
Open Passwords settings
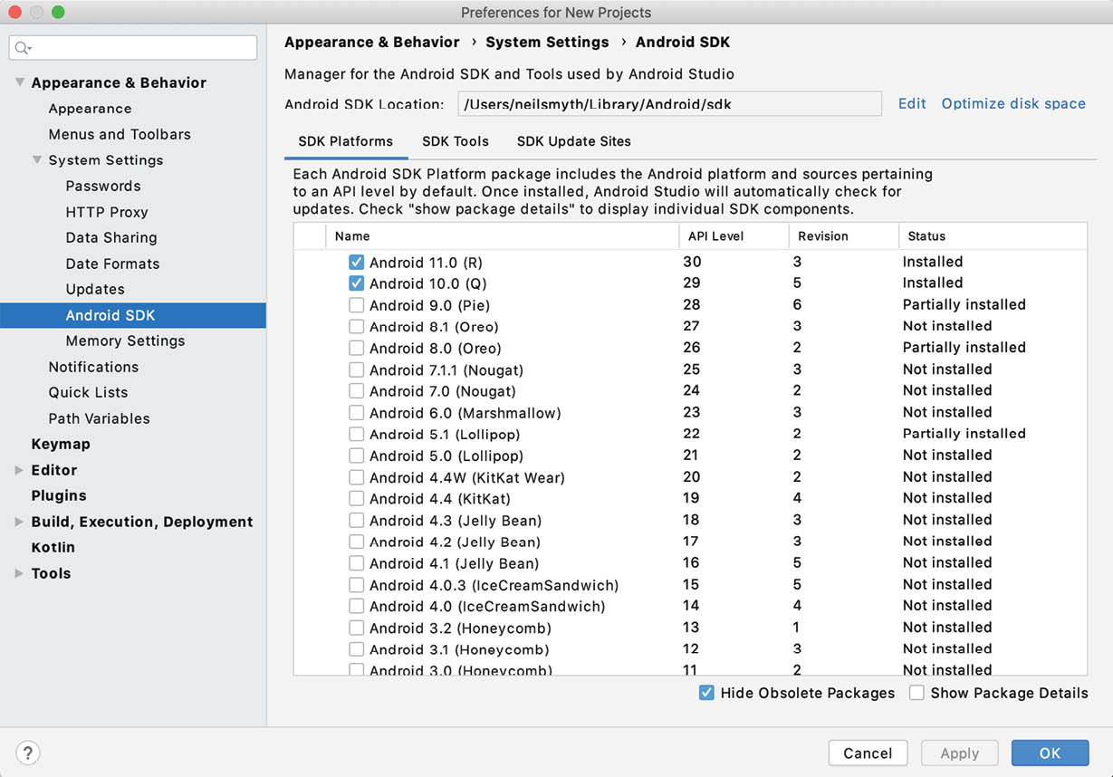[103, 186]
